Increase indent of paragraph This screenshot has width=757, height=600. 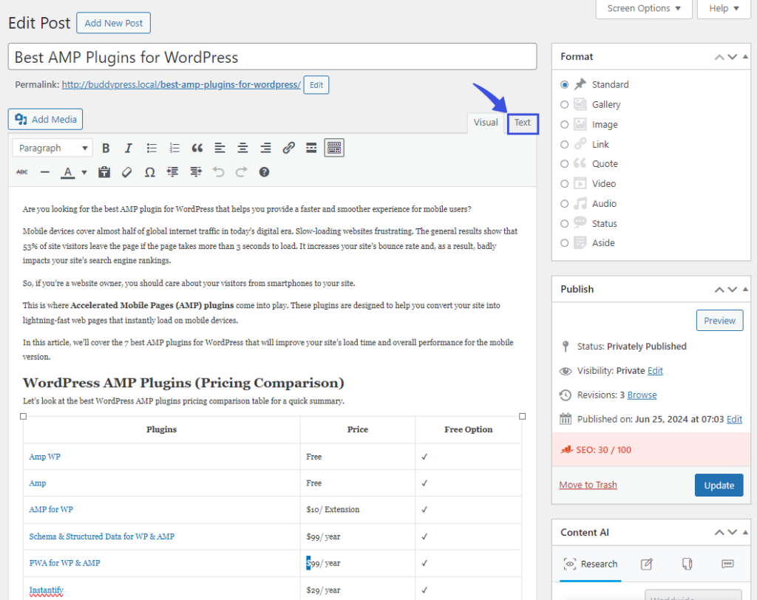click(x=196, y=172)
